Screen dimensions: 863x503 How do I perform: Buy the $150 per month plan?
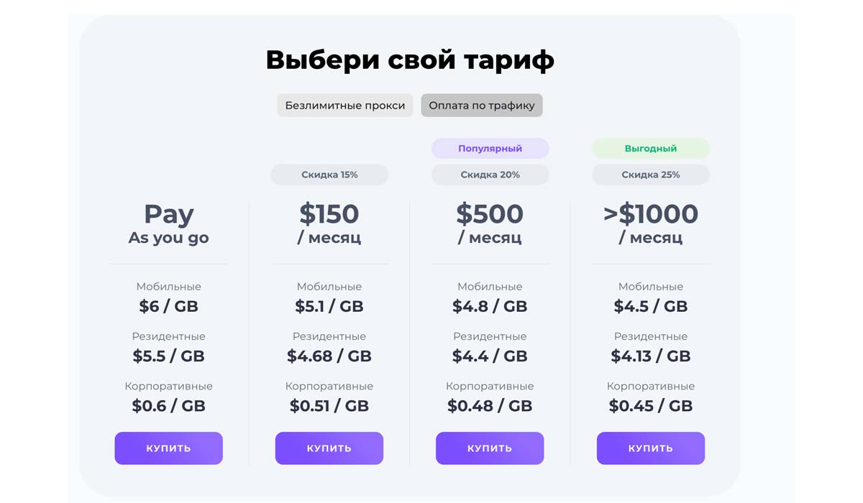pyautogui.click(x=329, y=448)
